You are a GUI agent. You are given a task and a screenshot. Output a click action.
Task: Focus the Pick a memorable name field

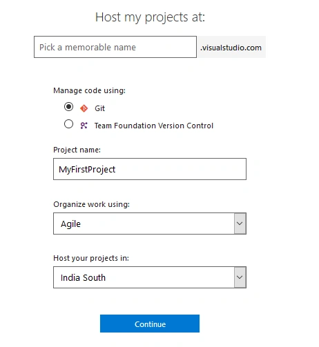tap(115, 47)
